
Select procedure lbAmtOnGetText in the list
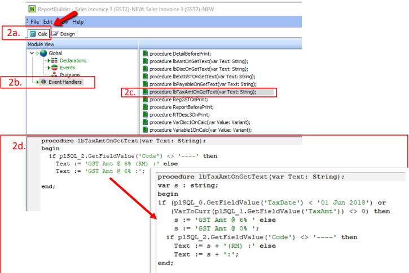[x=199, y=61]
